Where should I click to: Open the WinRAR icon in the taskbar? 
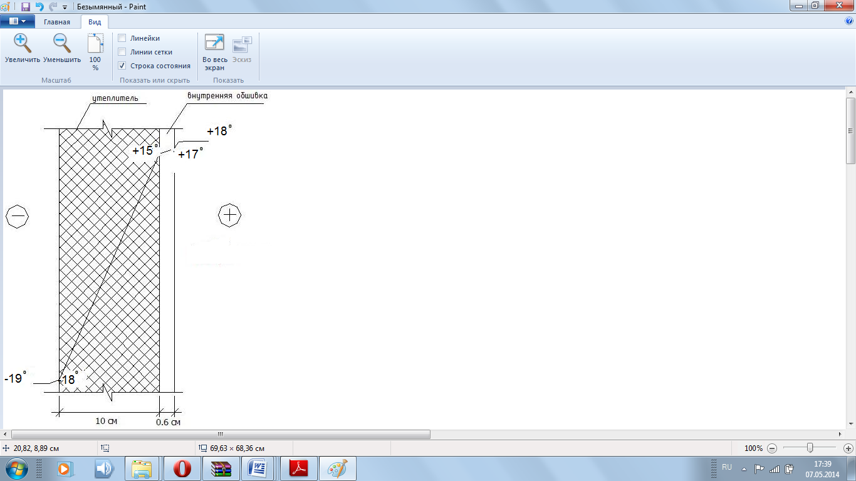coord(221,468)
